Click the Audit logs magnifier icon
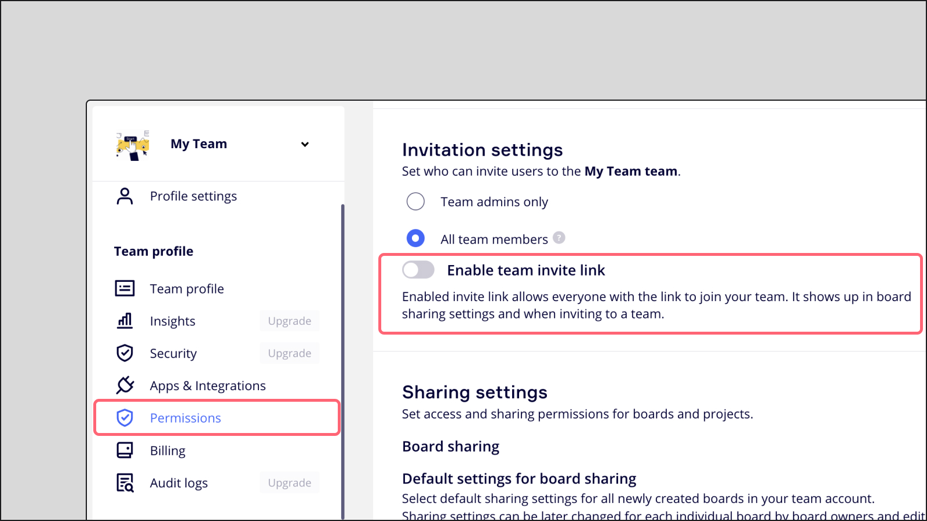The height and width of the screenshot is (521, 927). [125, 483]
